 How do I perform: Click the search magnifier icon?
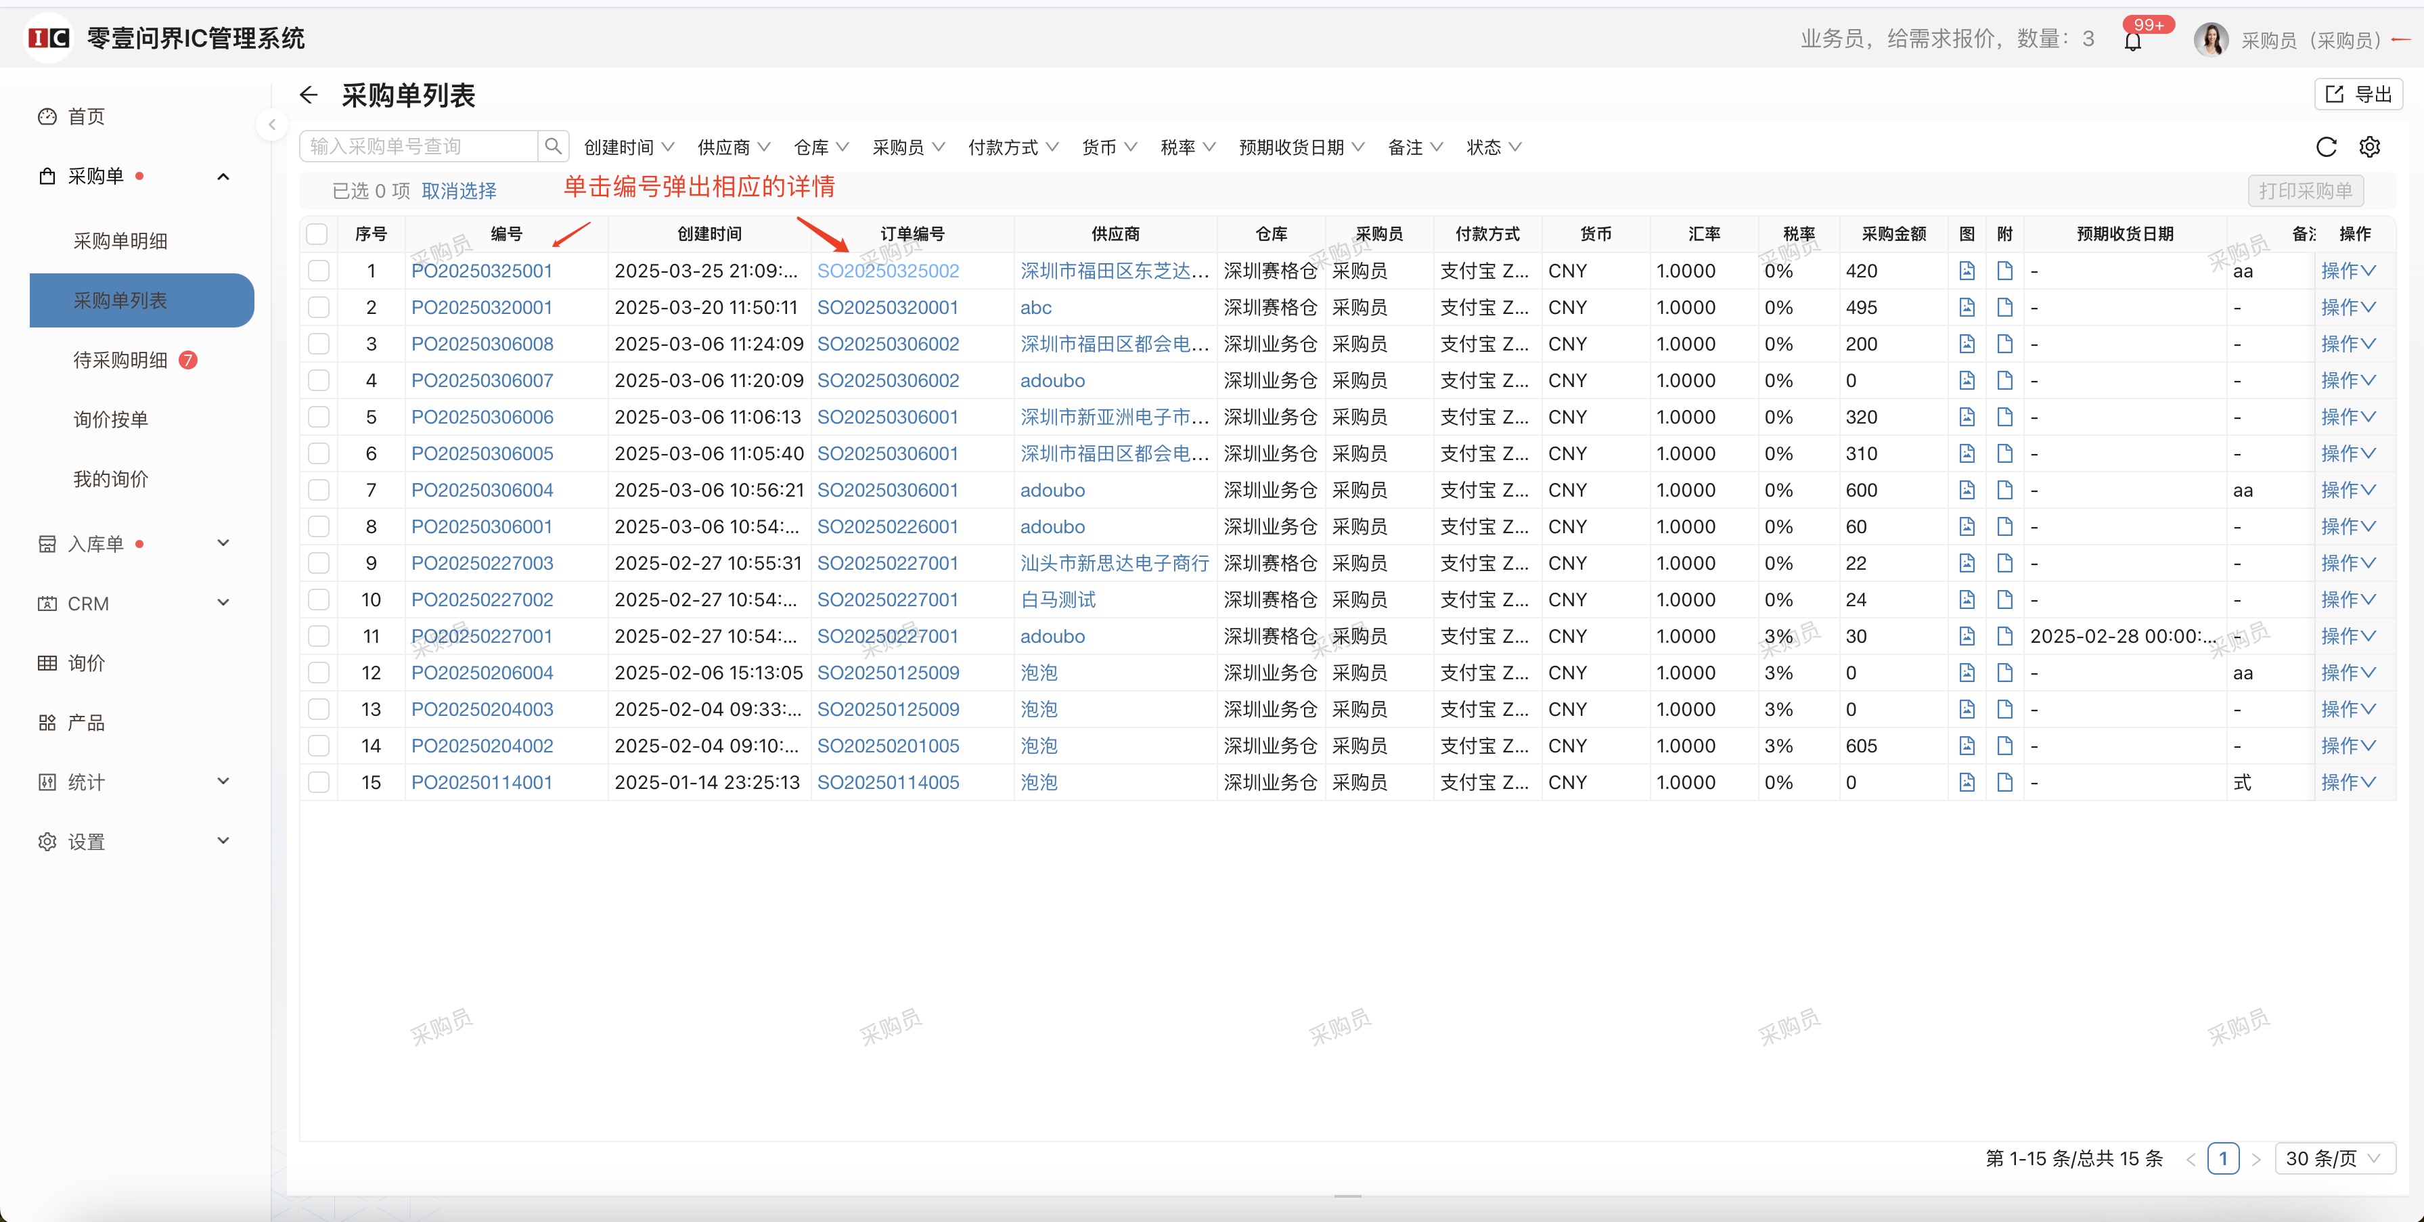[x=554, y=145]
